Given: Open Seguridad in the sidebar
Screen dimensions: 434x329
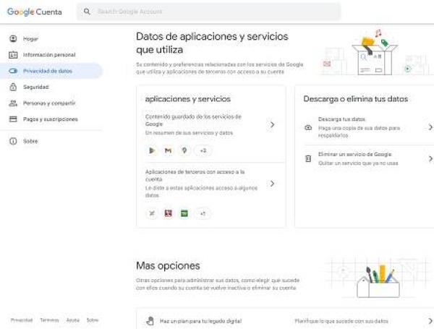Looking at the screenshot, I should (x=51, y=87).
